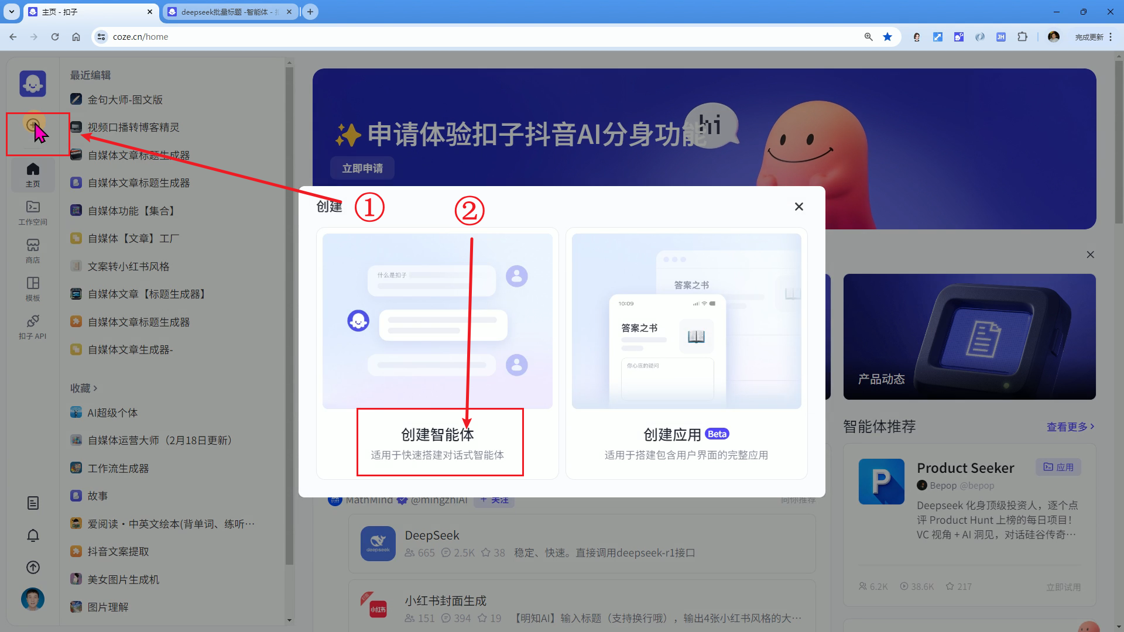
Task: Open the 扣子 API icon
Action: pyautogui.click(x=33, y=327)
